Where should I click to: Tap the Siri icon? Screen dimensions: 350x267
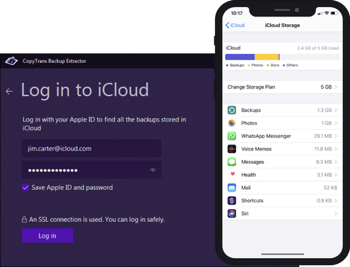tap(232, 214)
